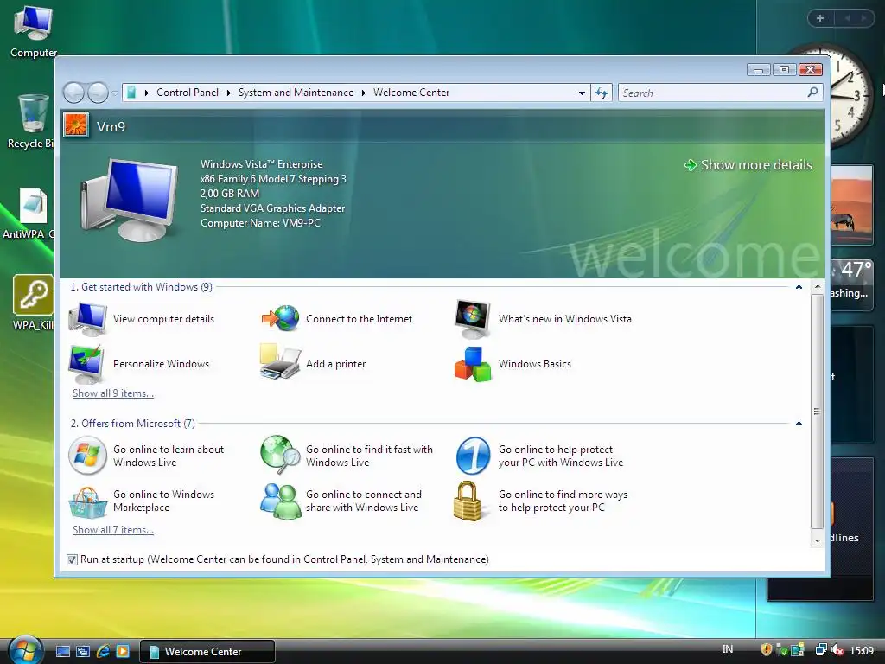
Task: Collapse the Get started with Windows section
Action: coord(799,287)
